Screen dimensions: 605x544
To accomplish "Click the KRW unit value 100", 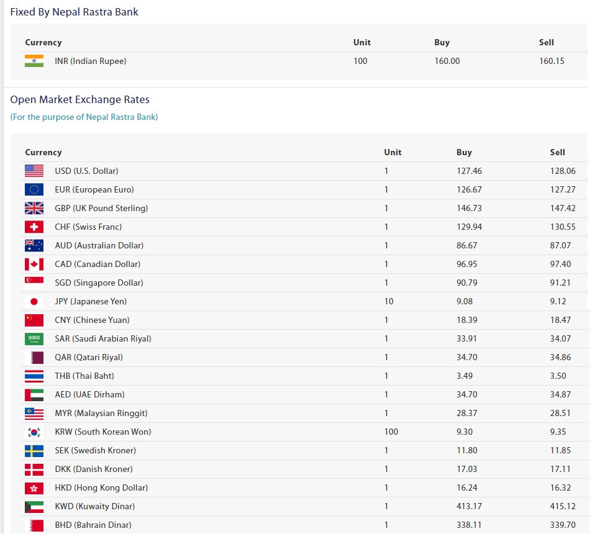I will (x=391, y=432).
